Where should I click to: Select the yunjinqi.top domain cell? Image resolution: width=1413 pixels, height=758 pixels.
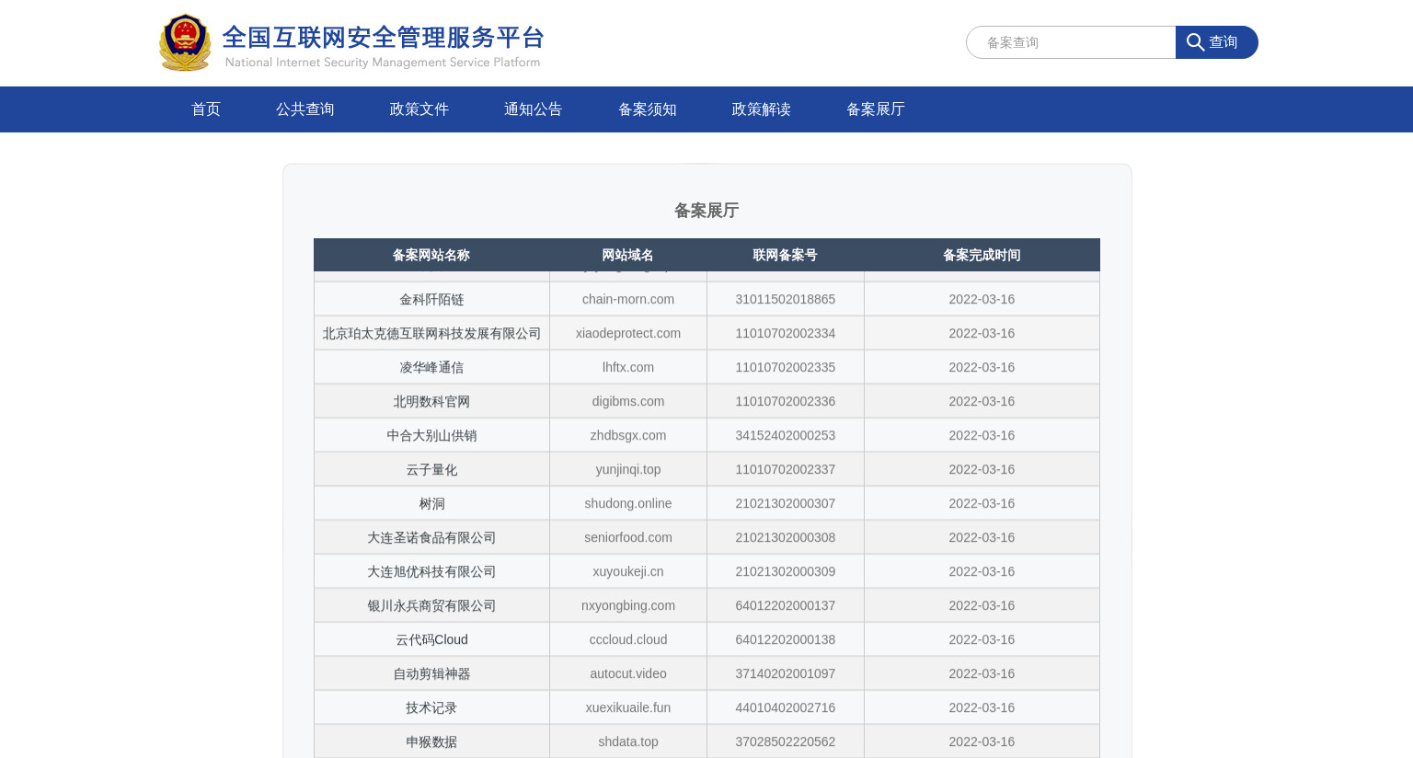coord(628,469)
